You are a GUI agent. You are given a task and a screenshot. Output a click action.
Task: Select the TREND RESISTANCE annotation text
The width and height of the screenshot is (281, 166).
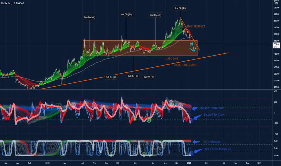pos(196,26)
